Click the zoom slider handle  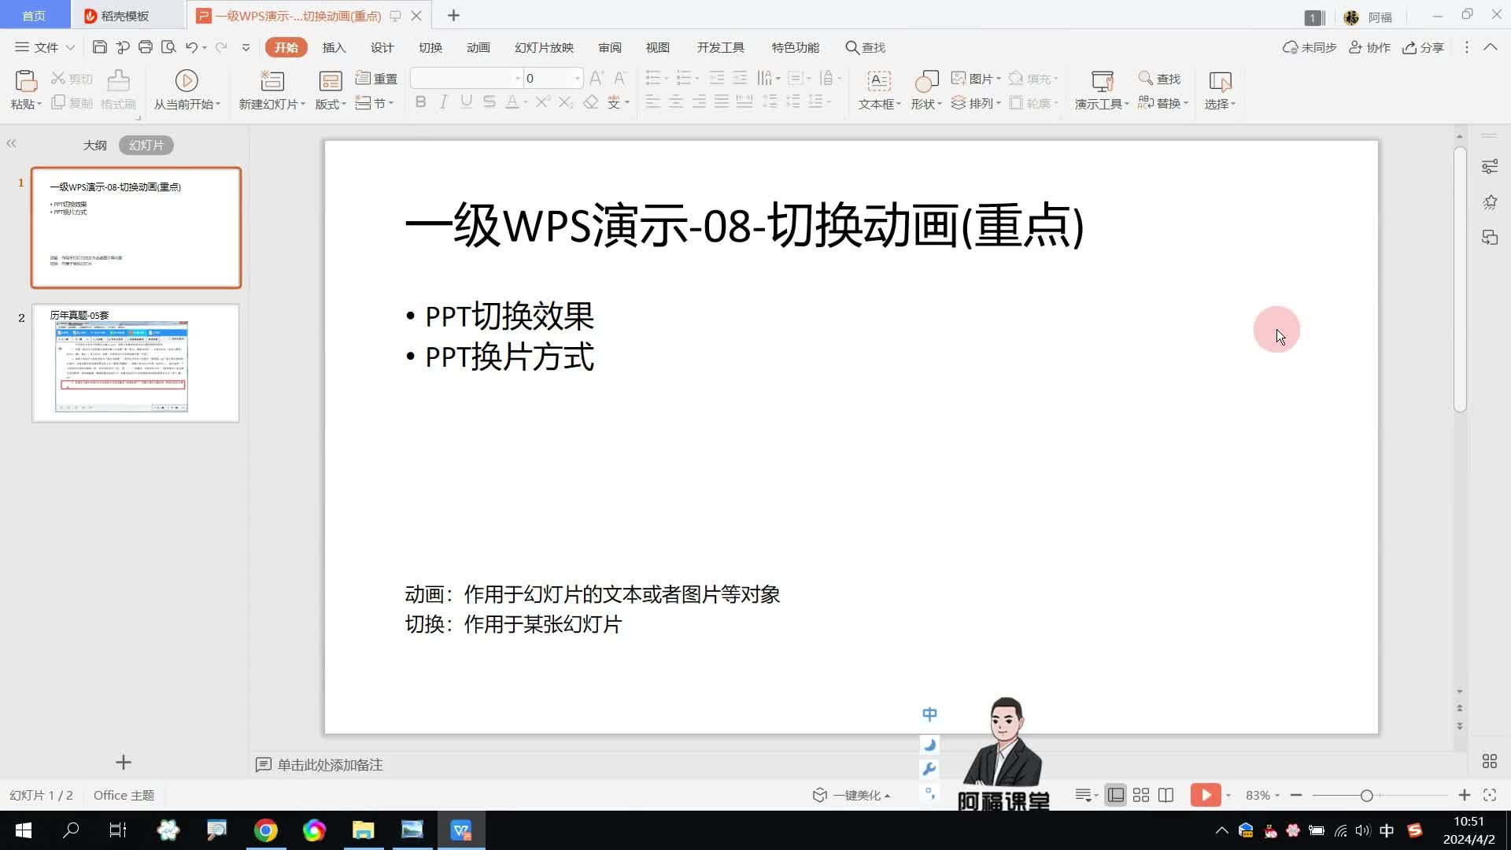[x=1367, y=796]
